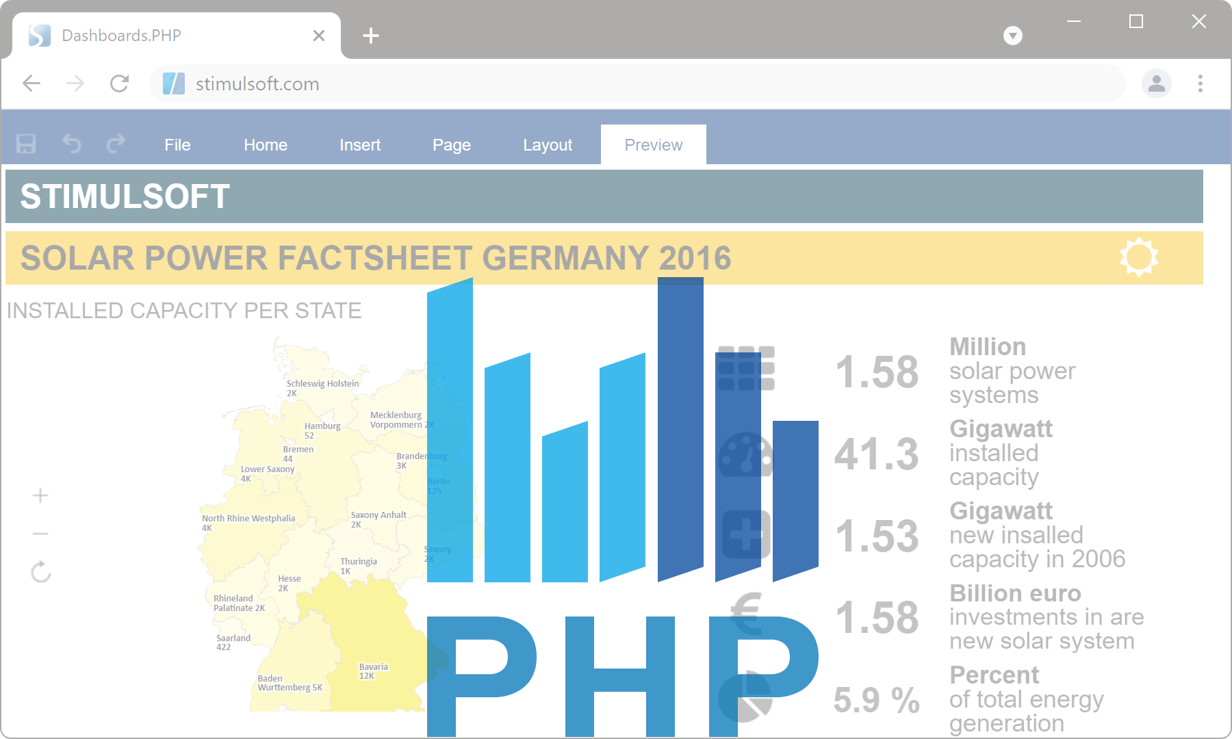Click the sun icon in the header
The image size is (1232, 739).
[1139, 257]
